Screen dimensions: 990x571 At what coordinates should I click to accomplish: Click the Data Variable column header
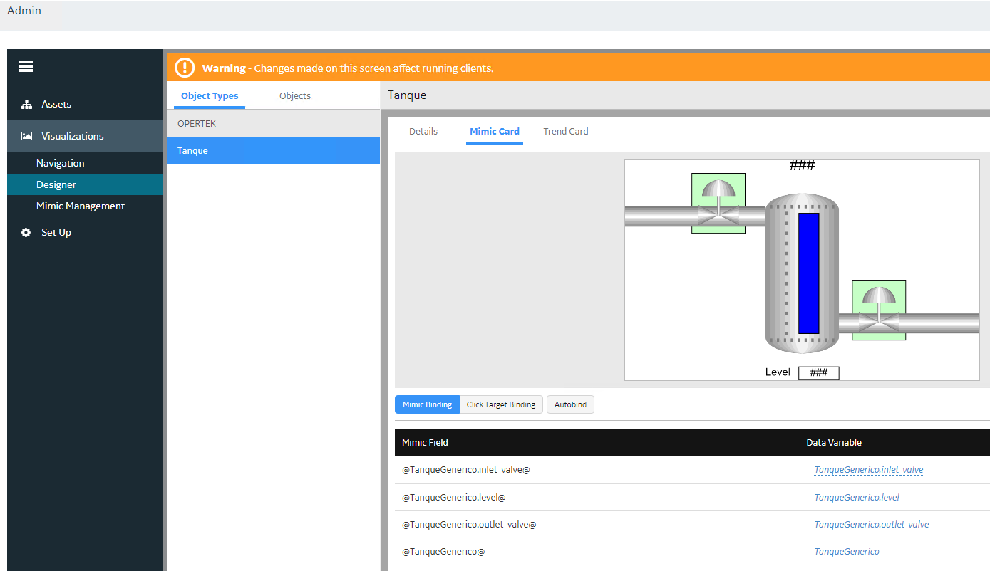coord(834,443)
